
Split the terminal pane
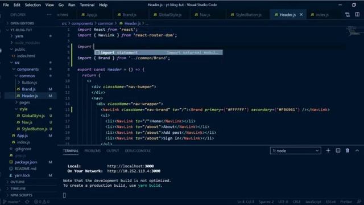click(x=338, y=150)
